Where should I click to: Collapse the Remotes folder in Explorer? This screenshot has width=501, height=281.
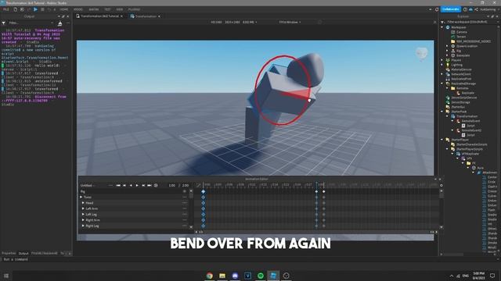(x=447, y=88)
